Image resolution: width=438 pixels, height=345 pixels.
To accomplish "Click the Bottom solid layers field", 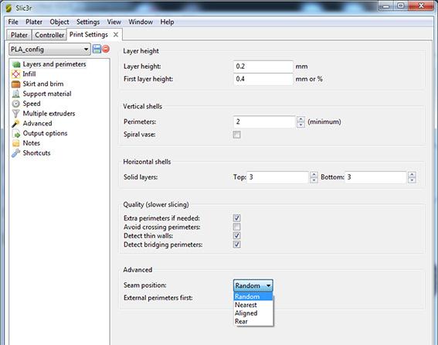I will click(x=375, y=177).
